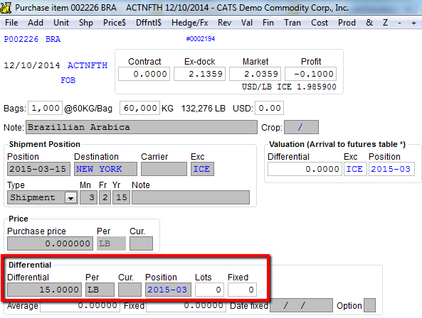This screenshot has width=422, height=318.
Task: Click the Destination field NEW YORK
Action: [105, 169]
